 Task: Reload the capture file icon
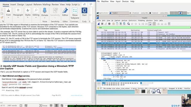124,24
